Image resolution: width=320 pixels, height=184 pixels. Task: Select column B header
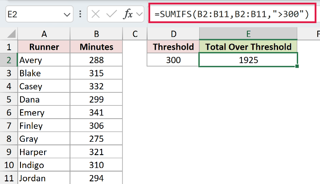96,34
